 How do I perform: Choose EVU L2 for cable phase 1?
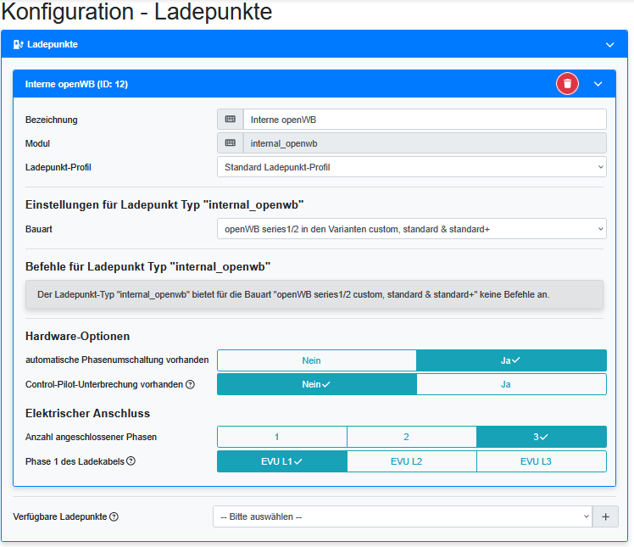pyautogui.click(x=412, y=461)
